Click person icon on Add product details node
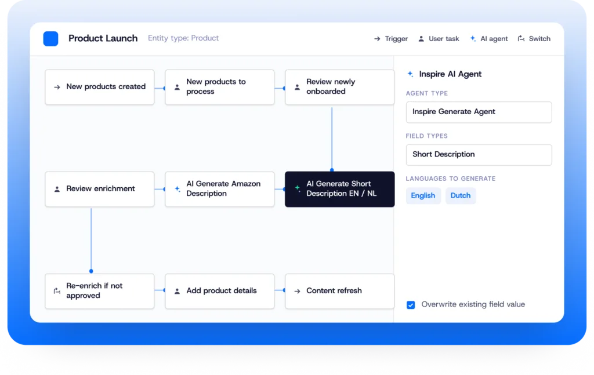The image size is (594, 375). coord(177,291)
